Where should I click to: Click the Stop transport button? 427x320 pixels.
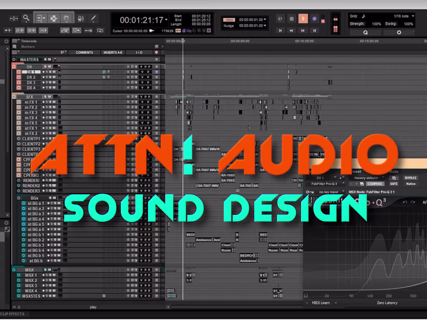(x=292, y=19)
